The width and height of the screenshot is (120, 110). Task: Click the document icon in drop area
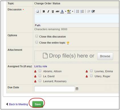(x=45, y=56)
